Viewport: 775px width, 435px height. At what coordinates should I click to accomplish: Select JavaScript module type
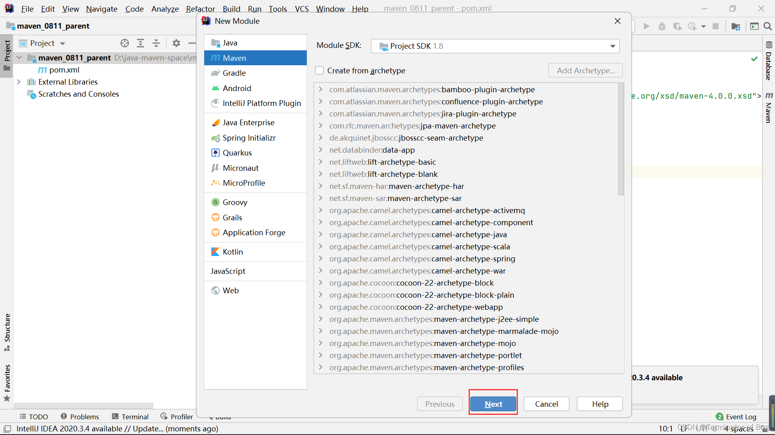[255, 271]
